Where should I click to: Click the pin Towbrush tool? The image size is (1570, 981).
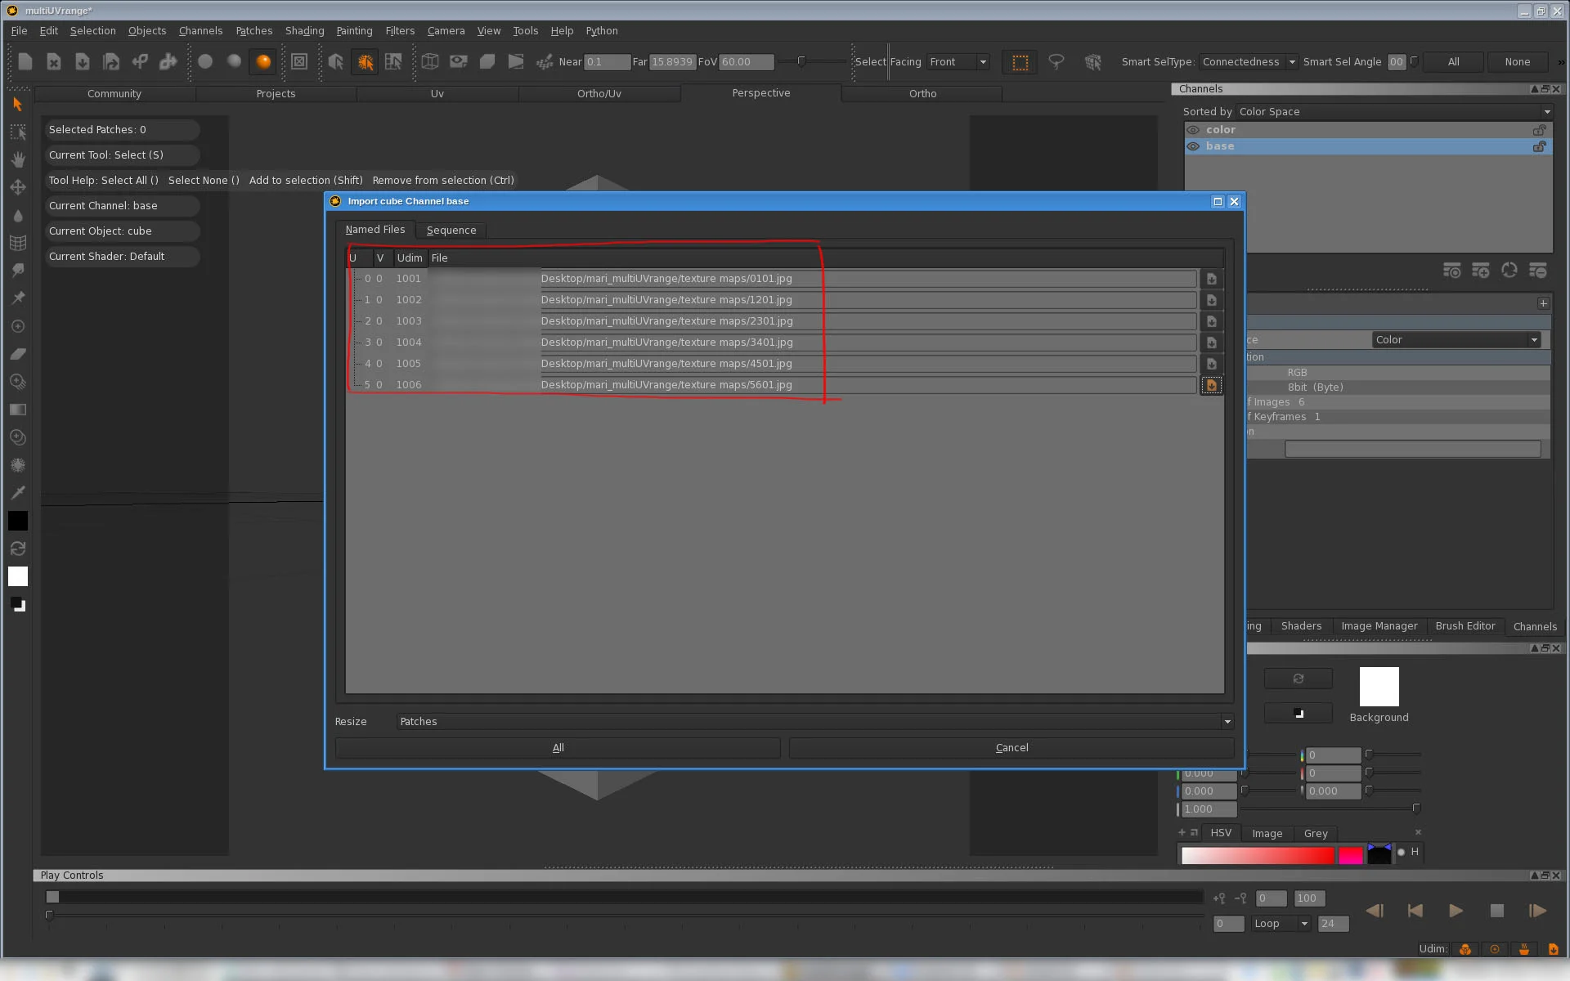point(17,298)
